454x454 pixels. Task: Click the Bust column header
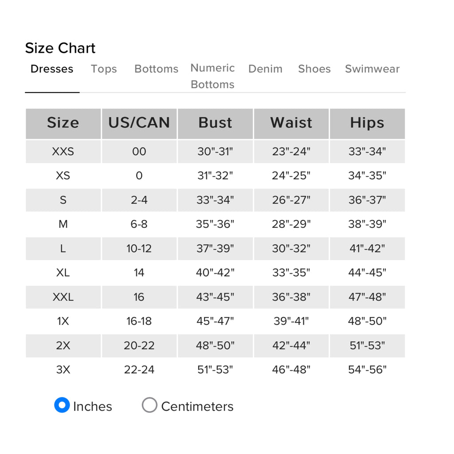point(215,124)
